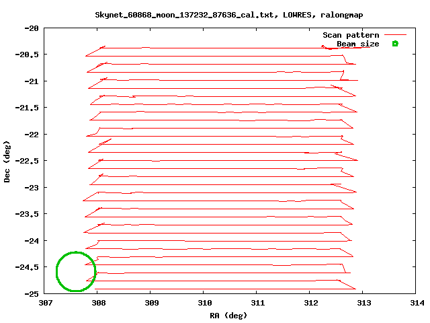Click the y-axis tick label -23.5
This screenshot has width=430, height=323.
point(27,214)
